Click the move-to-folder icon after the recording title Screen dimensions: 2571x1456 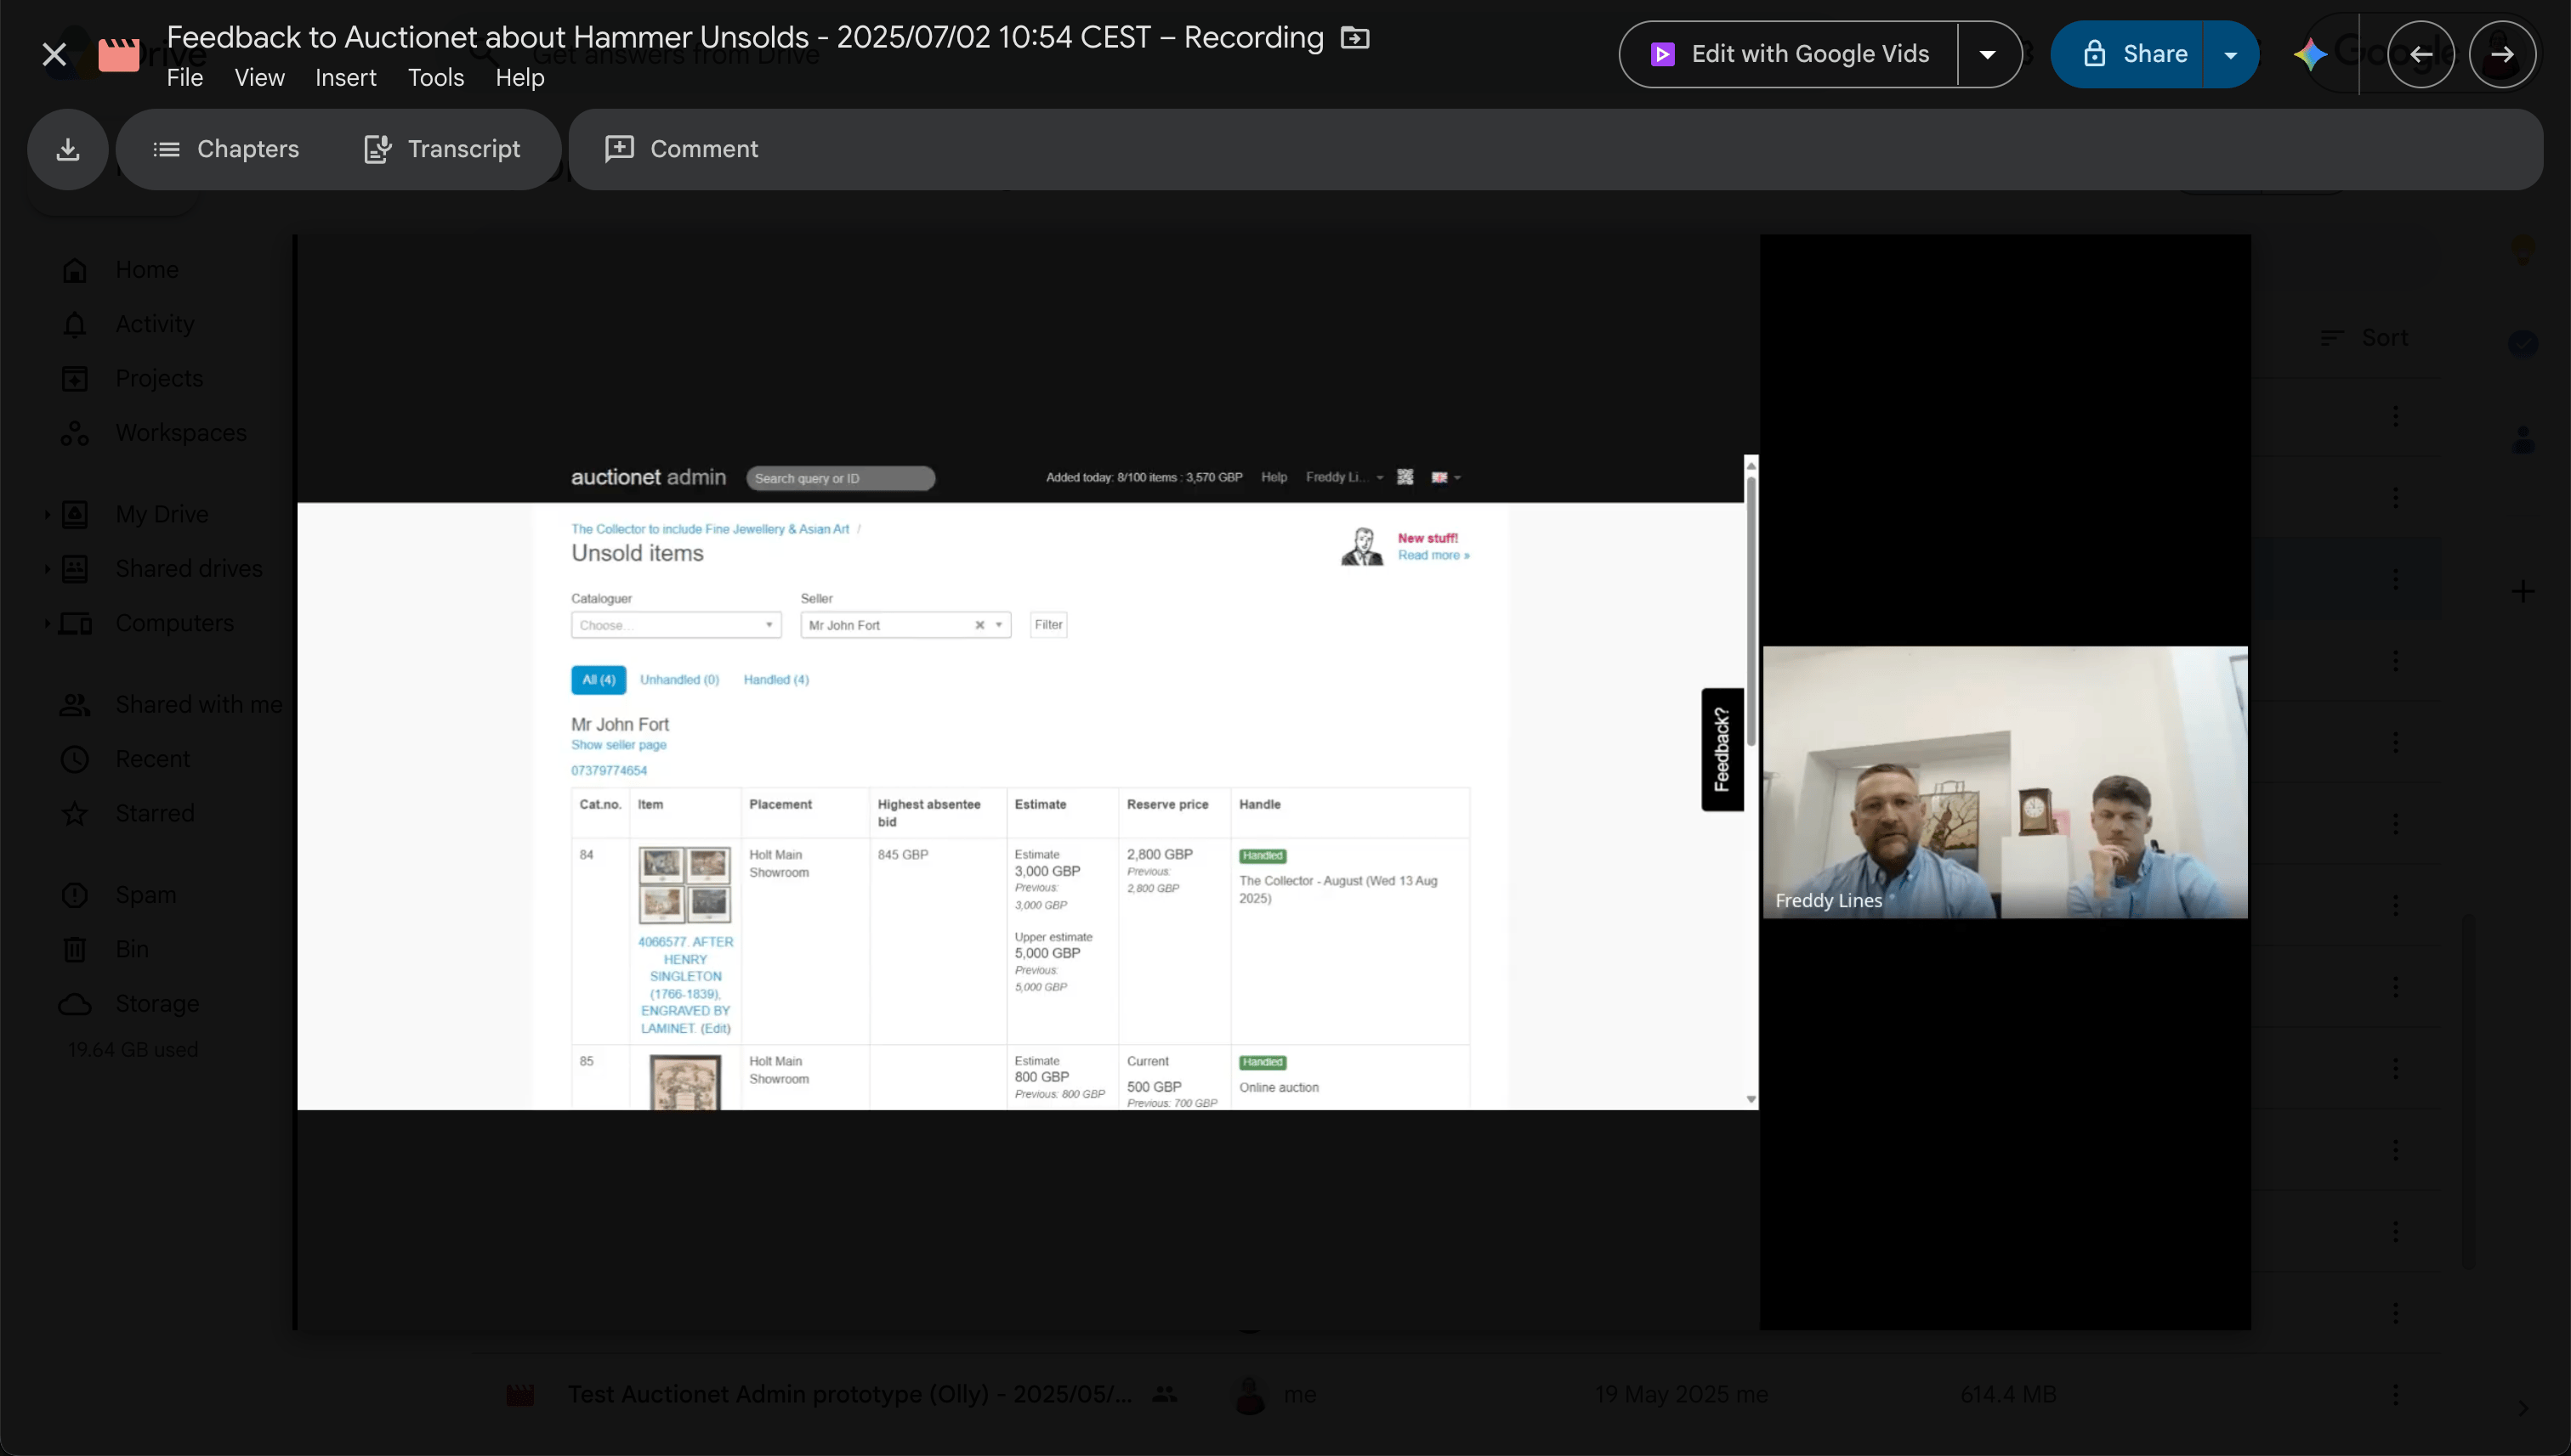coord(1354,38)
